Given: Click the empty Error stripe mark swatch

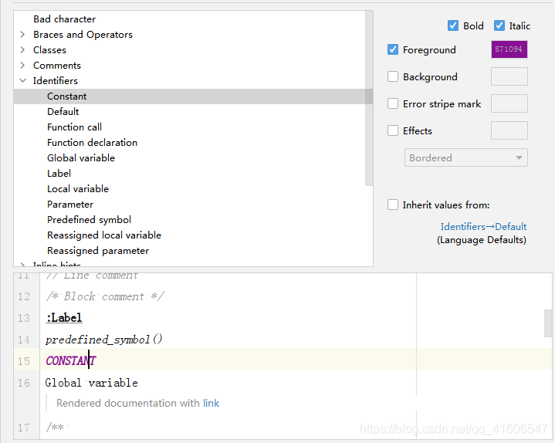Looking at the screenshot, I should click(x=509, y=103).
